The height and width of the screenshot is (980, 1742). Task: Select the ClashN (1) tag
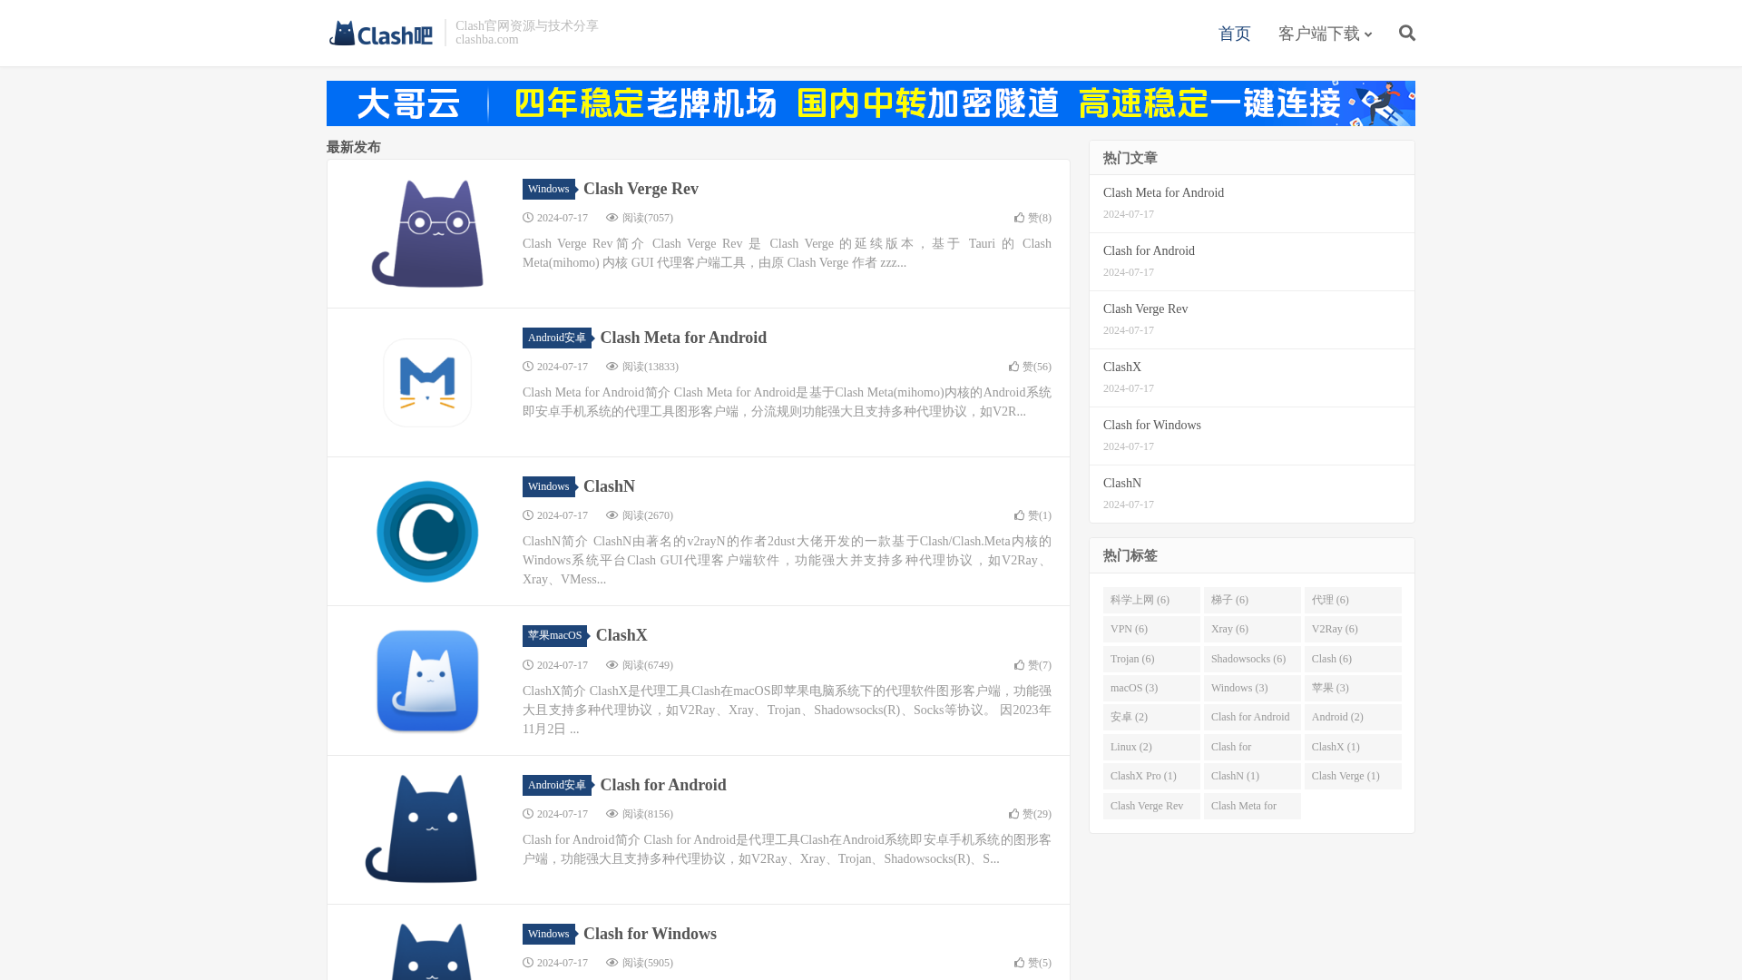(x=1252, y=776)
